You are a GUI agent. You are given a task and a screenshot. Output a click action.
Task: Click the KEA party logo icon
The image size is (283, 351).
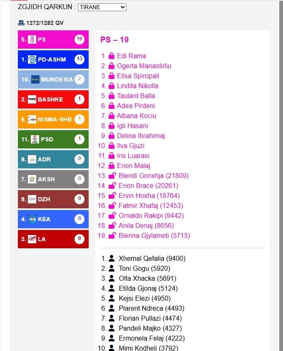pyautogui.click(x=32, y=219)
